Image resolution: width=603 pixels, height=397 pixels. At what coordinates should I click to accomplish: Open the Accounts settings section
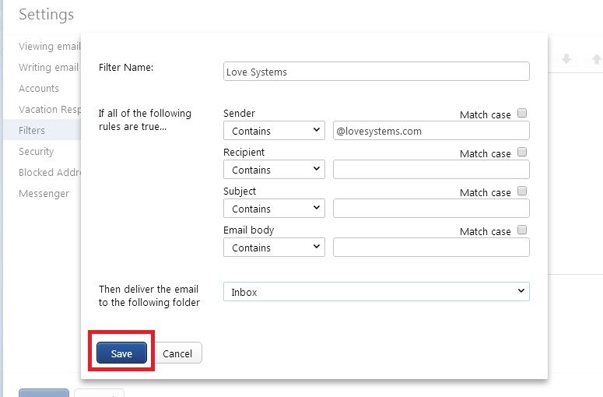(39, 89)
